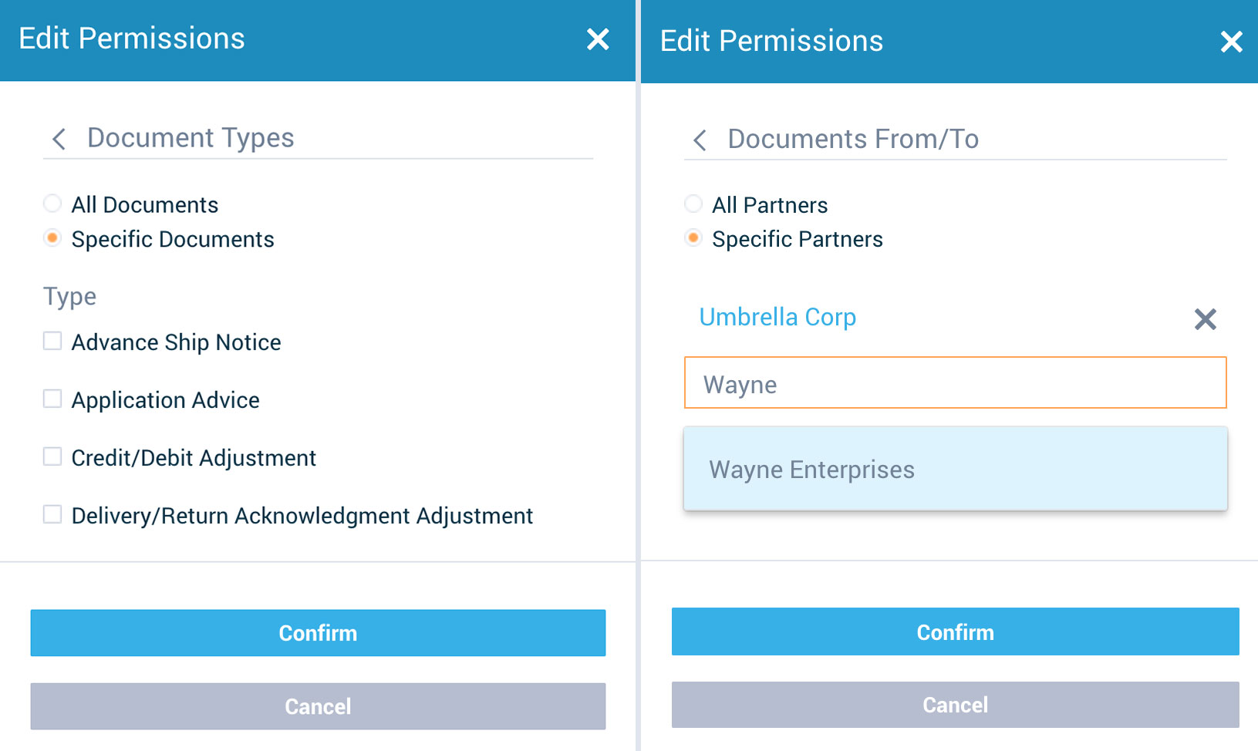Image resolution: width=1258 pixels, height=751 pixels.
Task: Cancel the partner selection changes
Action: [x=955, y=704]
